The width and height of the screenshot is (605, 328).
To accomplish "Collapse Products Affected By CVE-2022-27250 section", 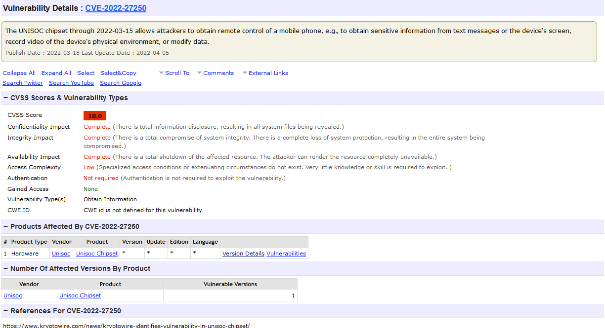I will [5, 226].
